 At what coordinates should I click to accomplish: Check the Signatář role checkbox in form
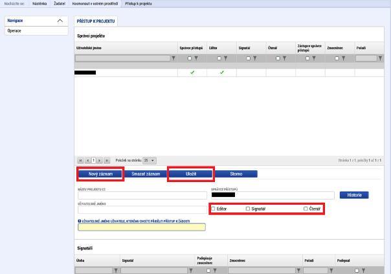click(248, 209)
